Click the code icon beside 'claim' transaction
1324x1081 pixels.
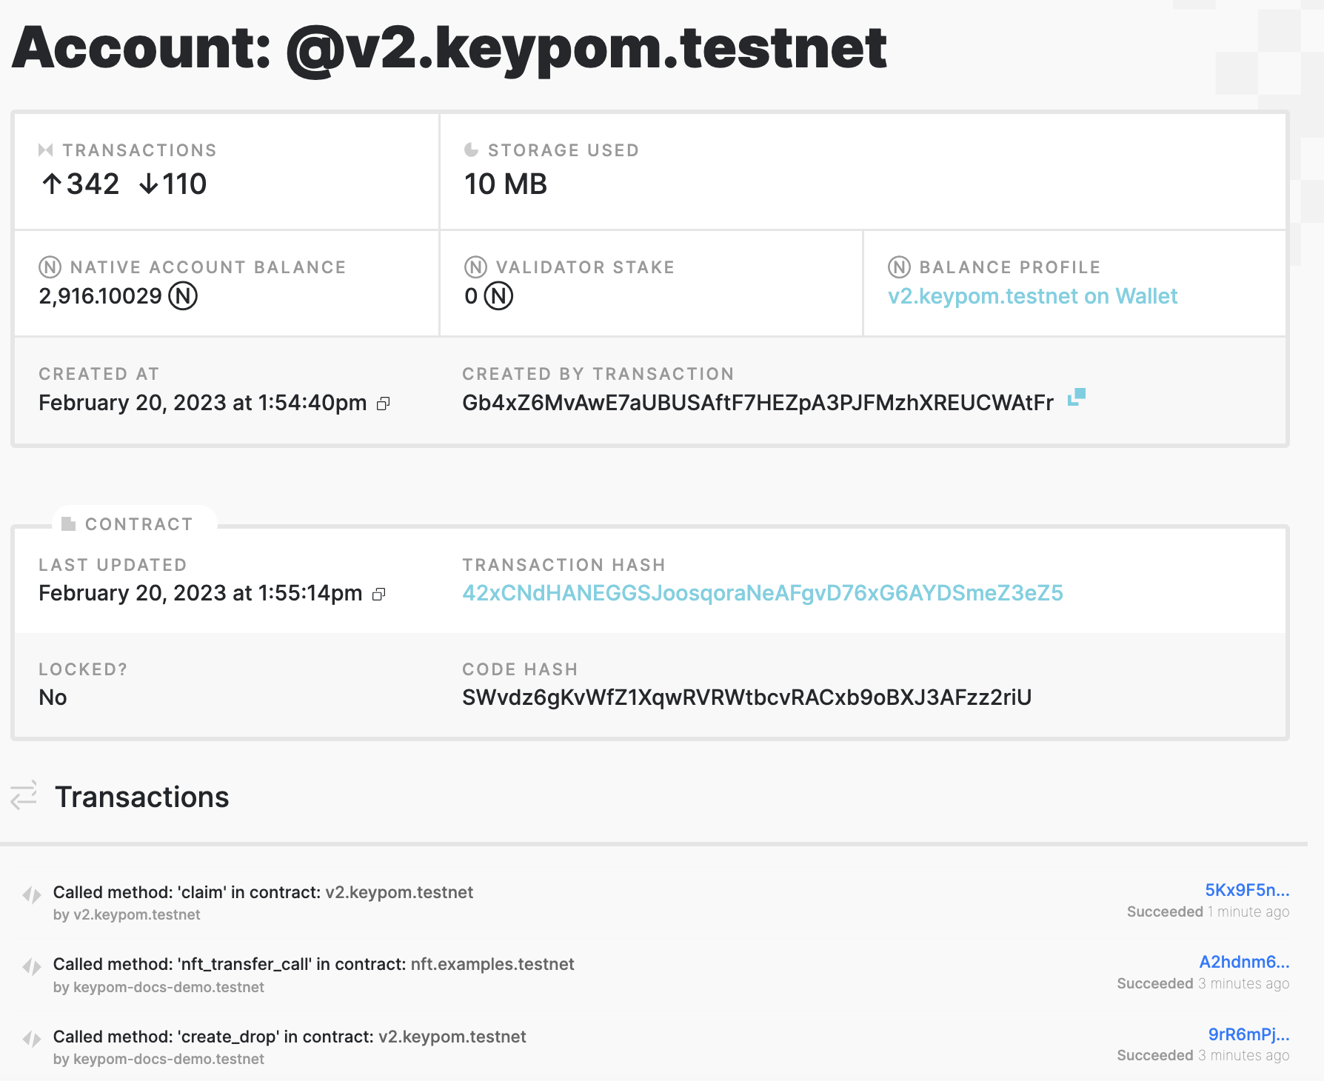32,894
